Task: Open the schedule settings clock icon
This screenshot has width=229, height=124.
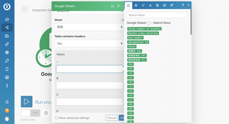Action: click(46, 113)
